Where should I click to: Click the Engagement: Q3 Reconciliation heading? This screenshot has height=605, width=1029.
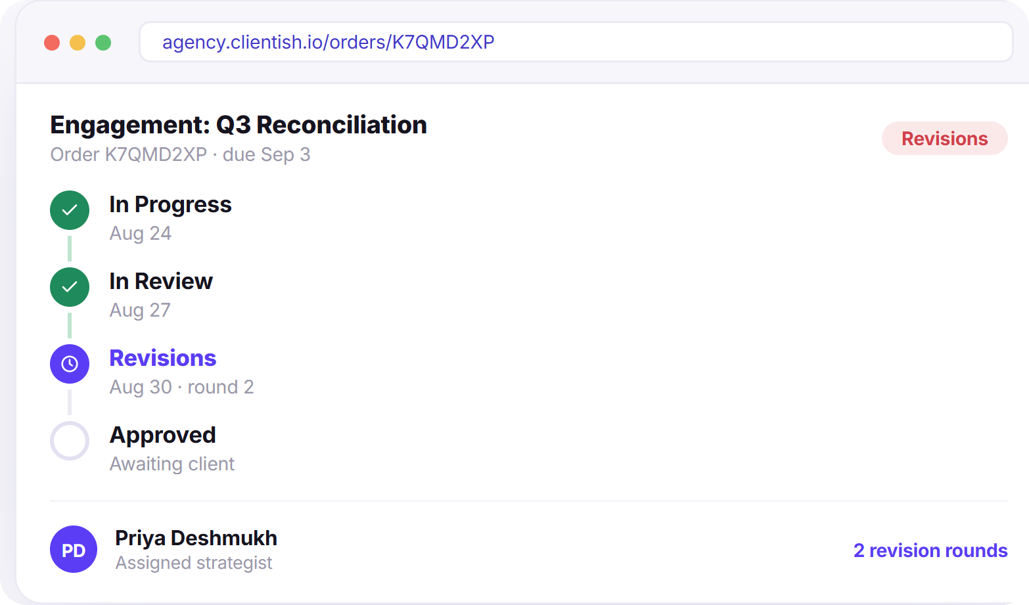[x=239, y=125]
